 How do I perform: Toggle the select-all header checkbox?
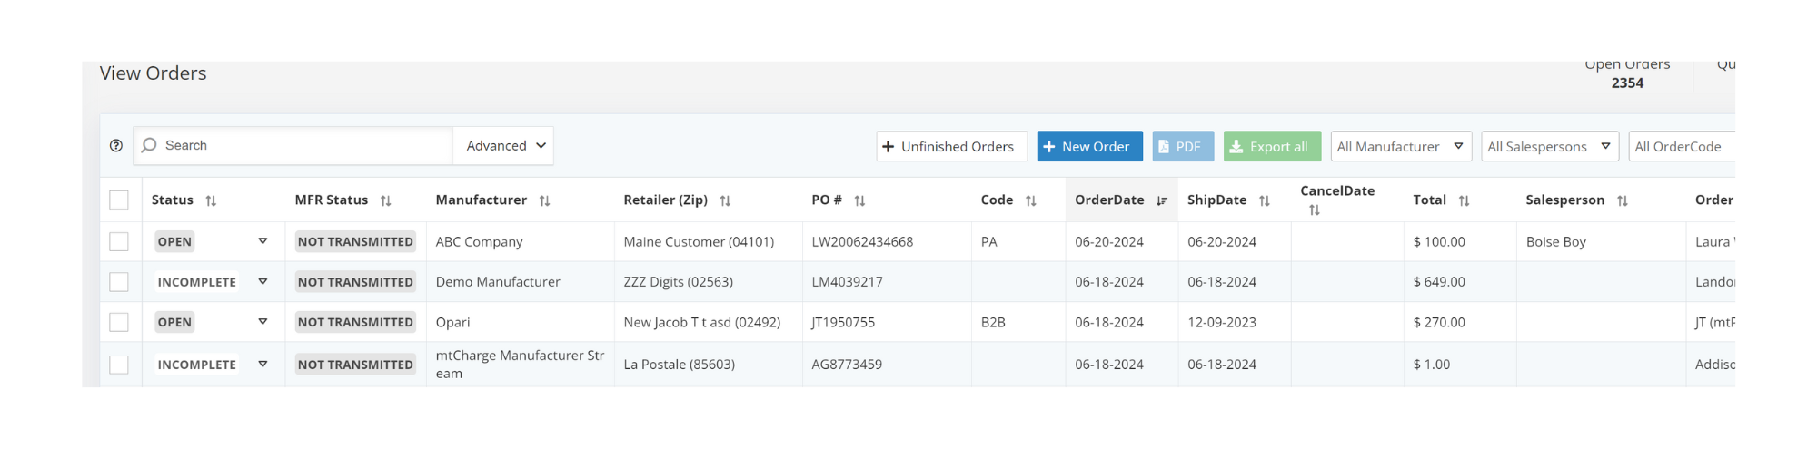[119, 200]
